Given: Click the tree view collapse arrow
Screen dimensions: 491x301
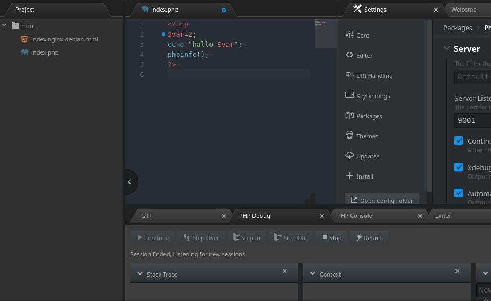Looking at the screenshot, I should 129,182.
